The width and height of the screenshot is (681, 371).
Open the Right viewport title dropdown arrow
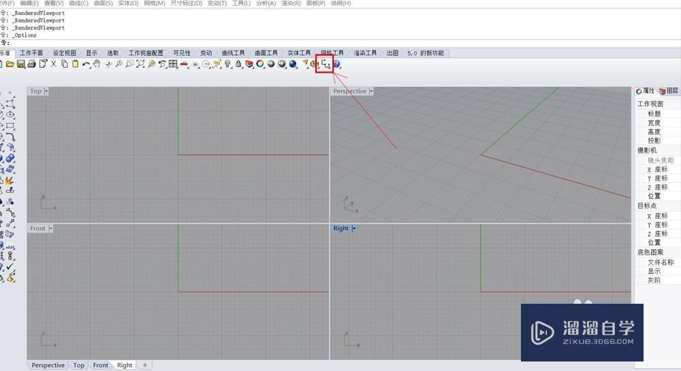coord(354,228)
